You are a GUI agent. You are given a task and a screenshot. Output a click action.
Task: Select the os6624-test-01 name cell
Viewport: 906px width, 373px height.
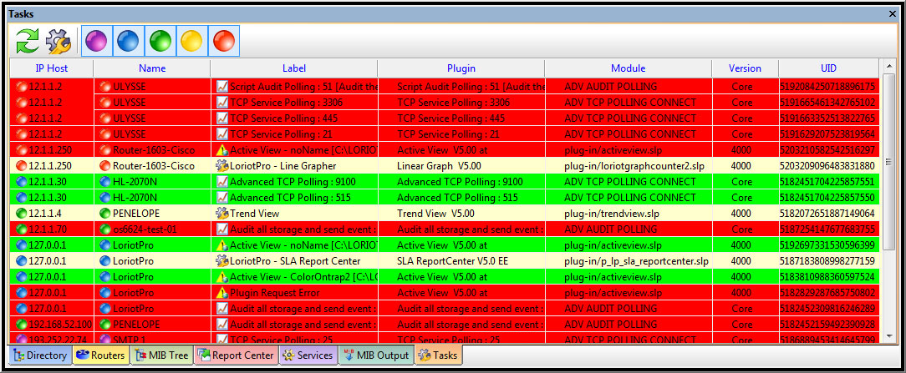point(152,229)
